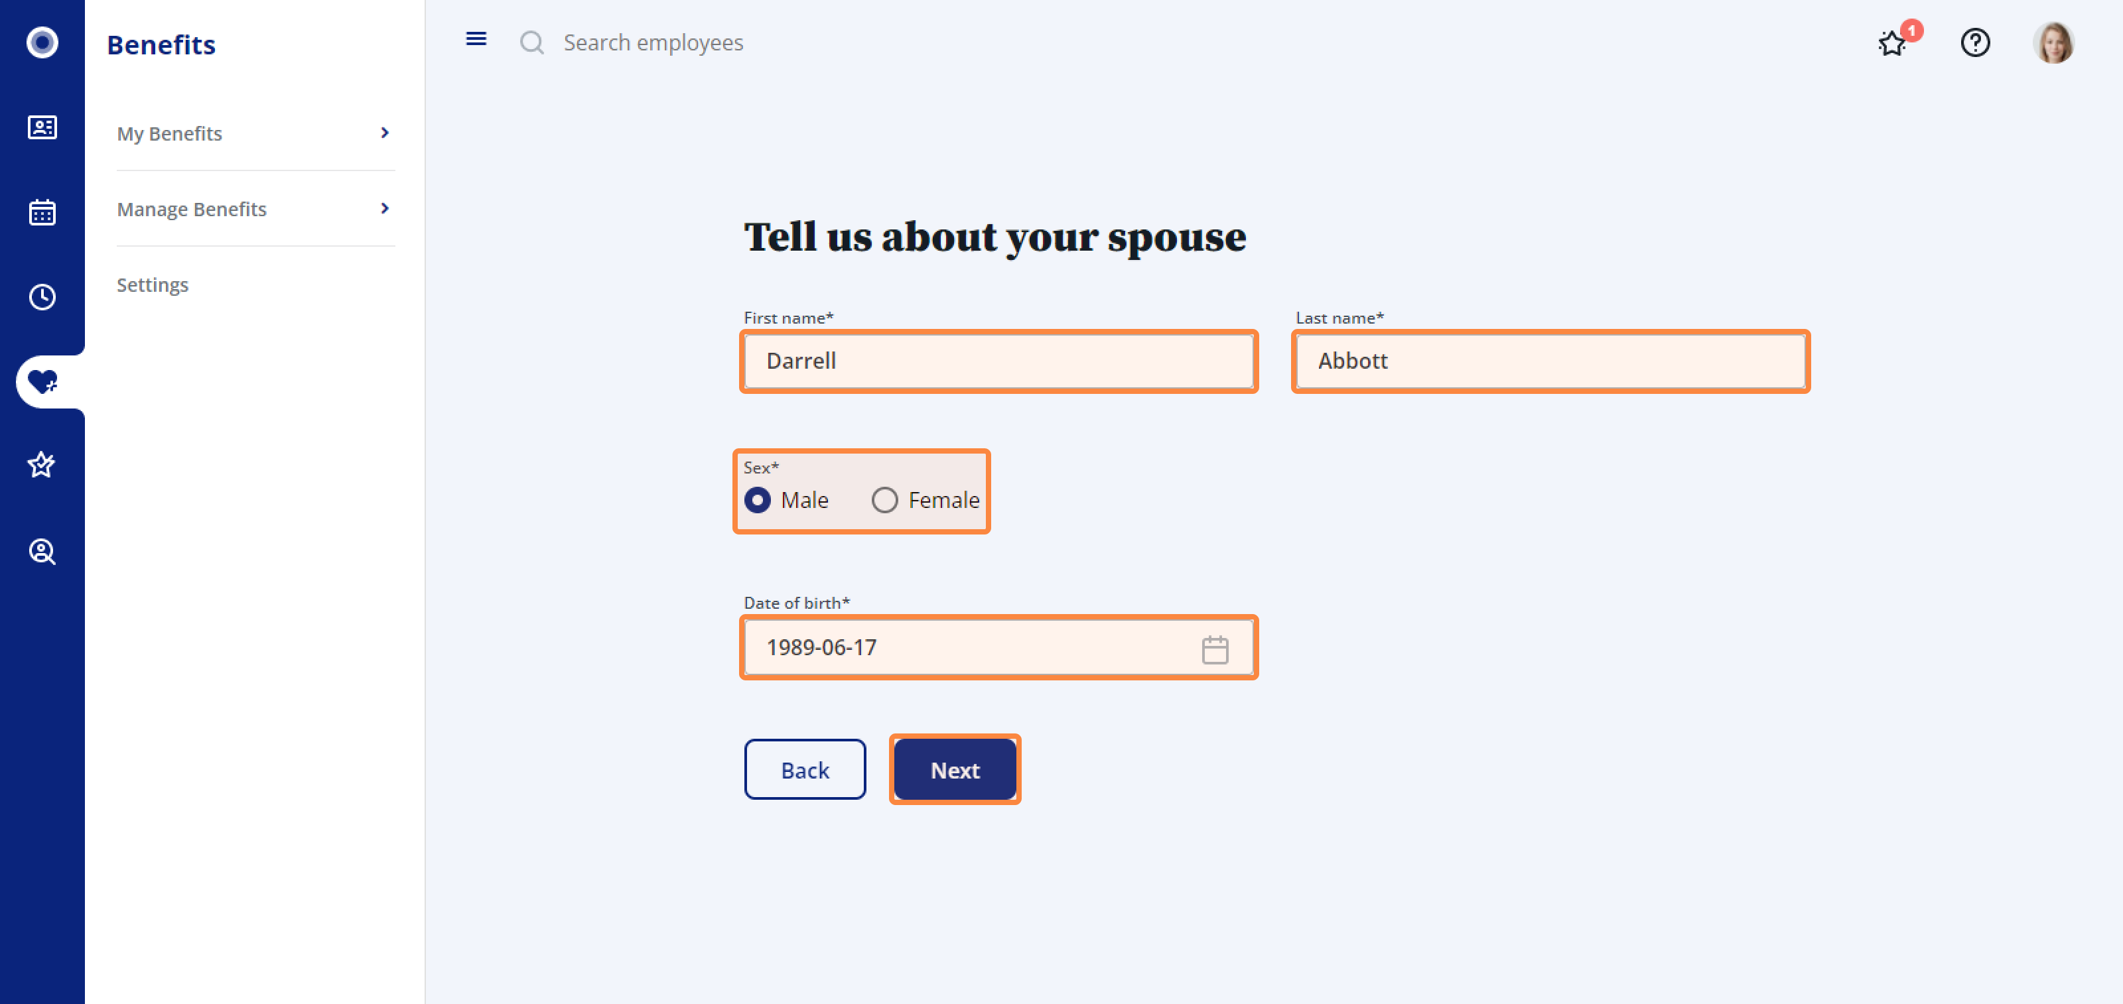Open the date of birth calendar picker

pos(1215,649)
